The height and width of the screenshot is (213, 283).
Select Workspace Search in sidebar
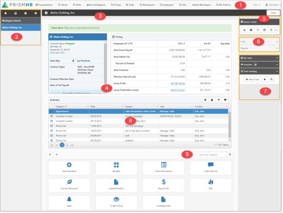click(x=21, y=21)
